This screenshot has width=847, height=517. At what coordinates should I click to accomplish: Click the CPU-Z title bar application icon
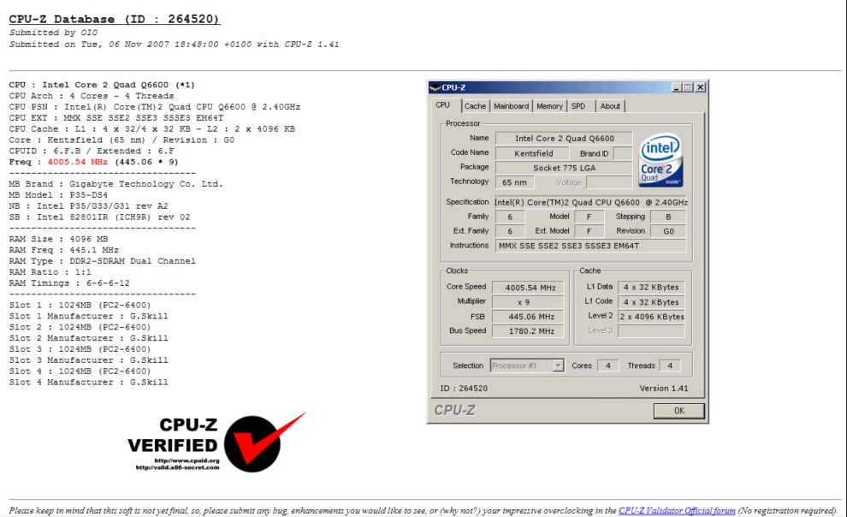click(435, 87)
